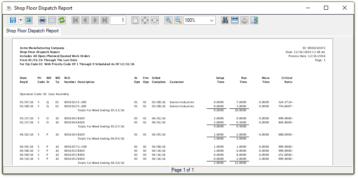
Task: Open search with the binoculars icon
Action: (x=225, y=20)
